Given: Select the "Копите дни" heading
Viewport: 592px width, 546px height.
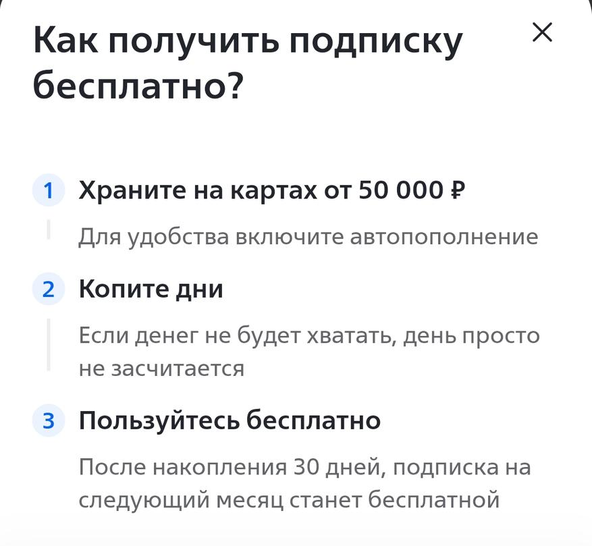Looking at the screenshot, I should coord(151,290).
